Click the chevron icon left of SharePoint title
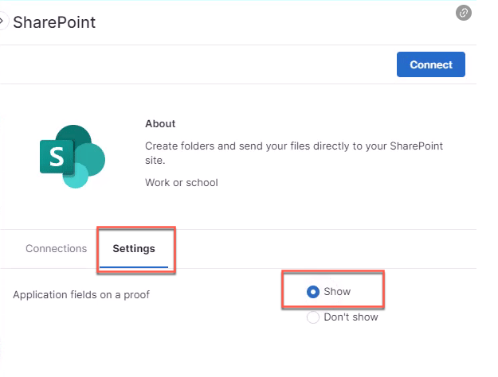498x377 pixels. [x=3, y=22]
